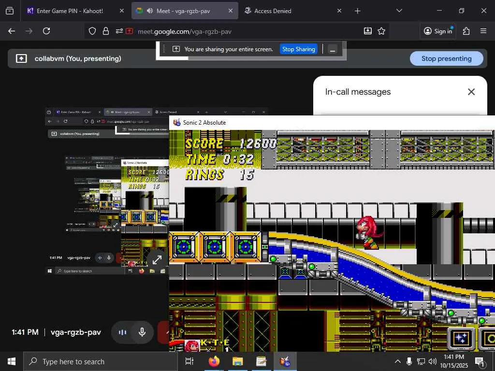Screen dimensions: 495x371
Task: Select the Meet - vga-rgzb-pav tab
Action: [x=185, y=11]
